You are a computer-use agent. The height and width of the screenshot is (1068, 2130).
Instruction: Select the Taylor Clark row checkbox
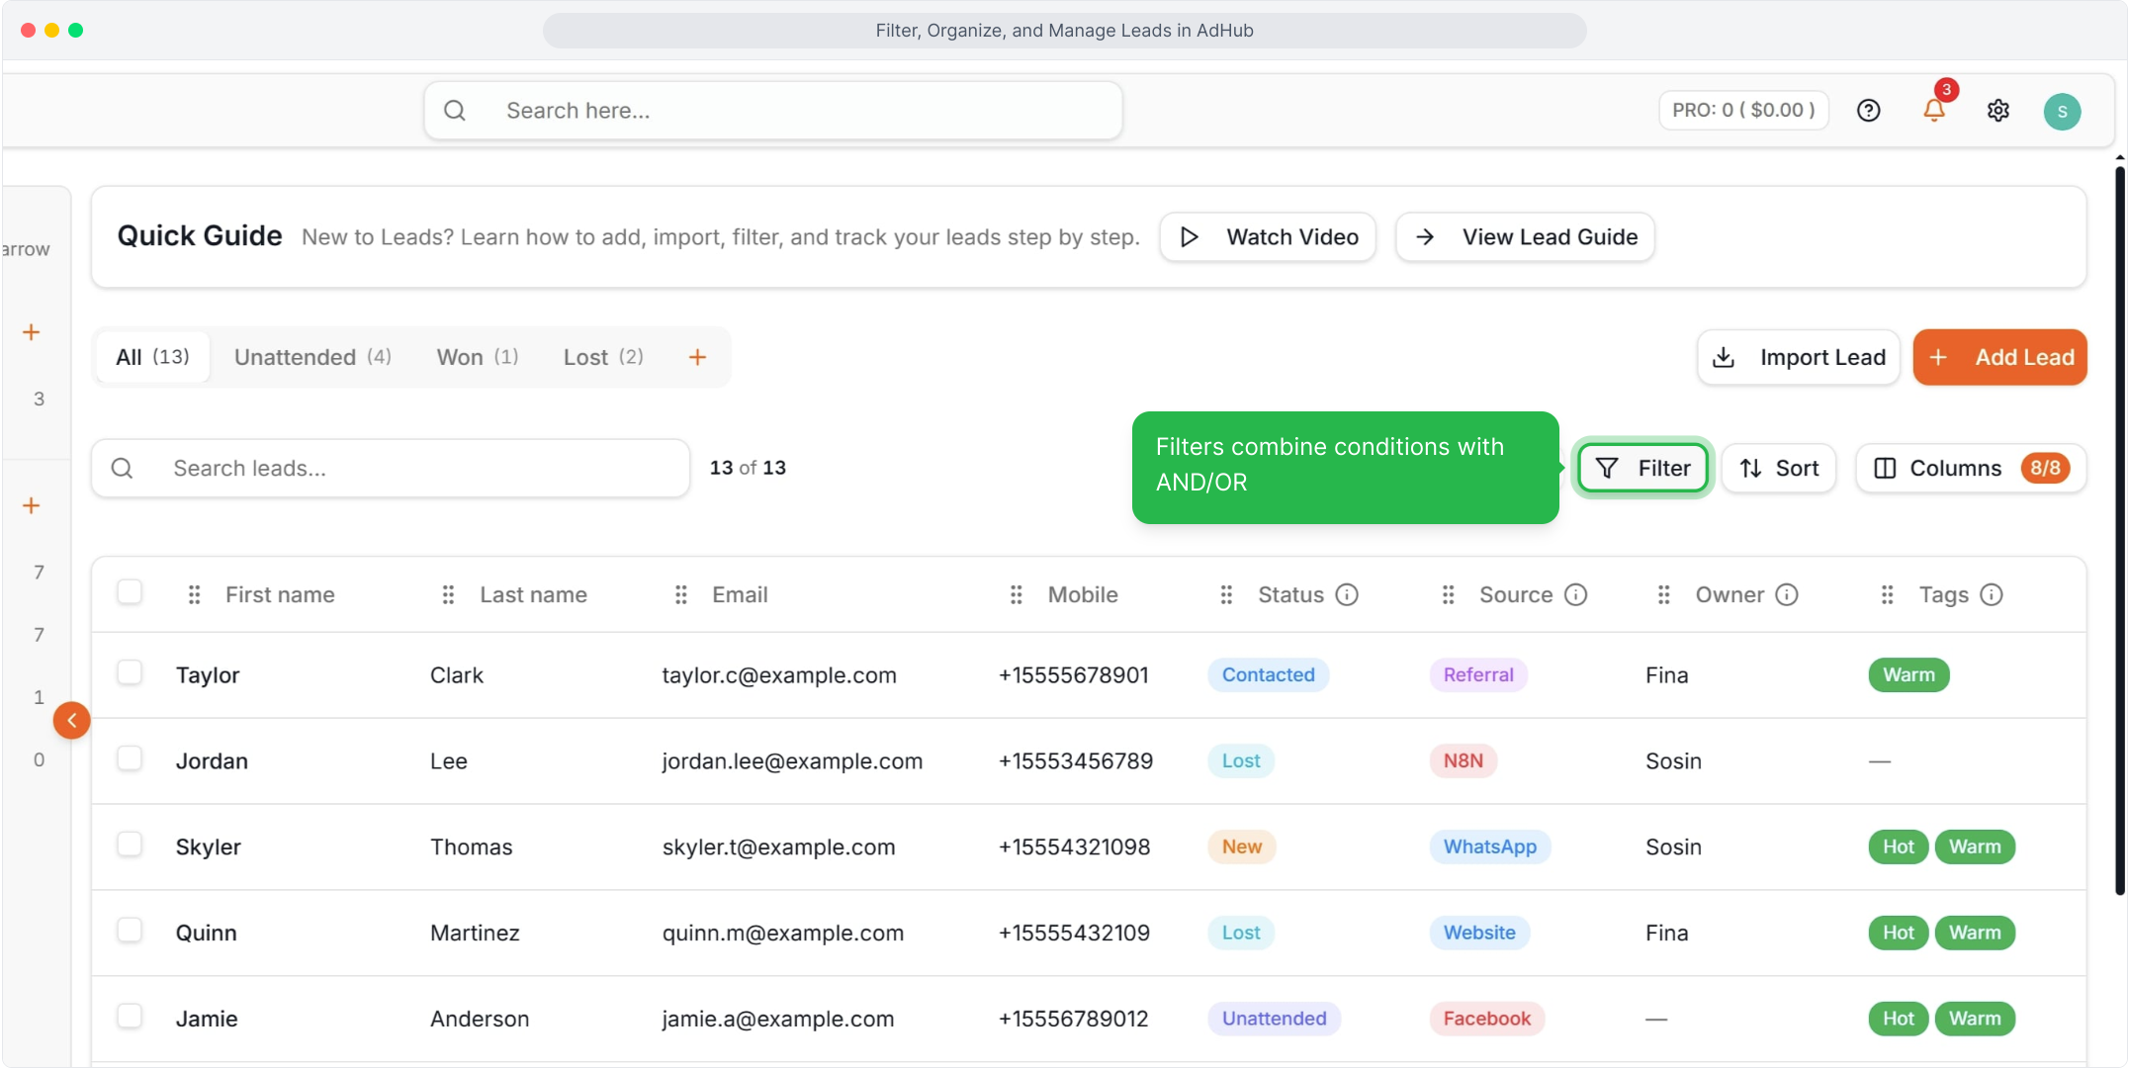point(130,672)
